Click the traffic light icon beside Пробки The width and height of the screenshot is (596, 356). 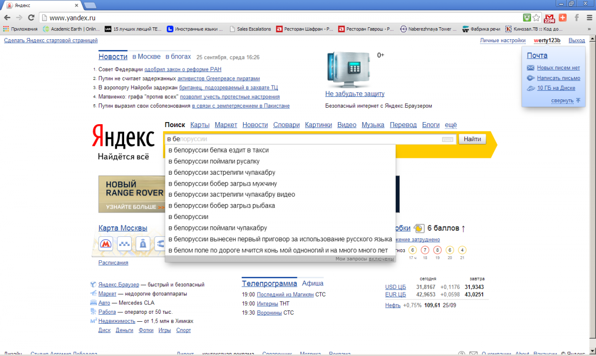pyautogui.click(x=419, y=228)
